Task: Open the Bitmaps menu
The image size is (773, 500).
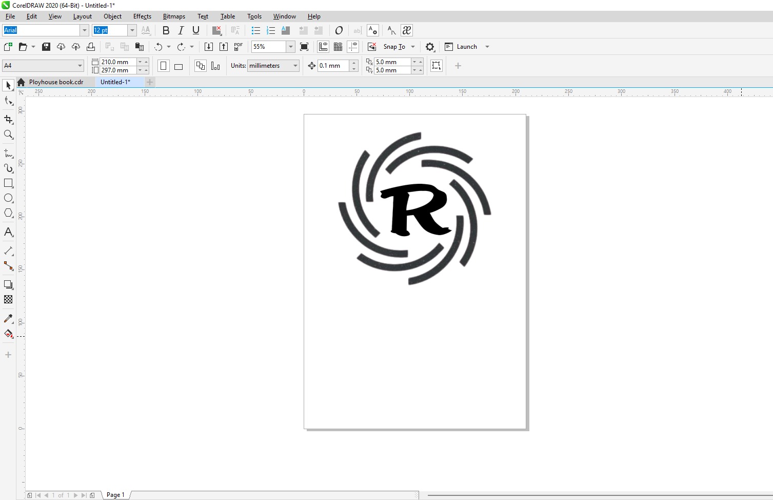Action: (174, 16)
